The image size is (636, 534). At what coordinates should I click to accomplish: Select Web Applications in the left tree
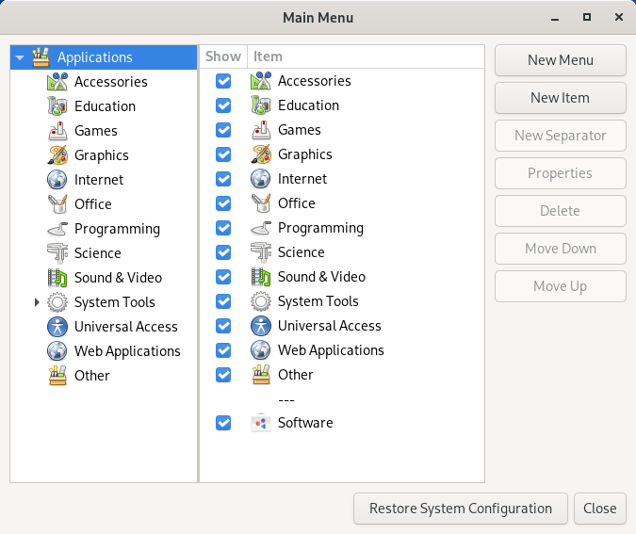[127, 351]
